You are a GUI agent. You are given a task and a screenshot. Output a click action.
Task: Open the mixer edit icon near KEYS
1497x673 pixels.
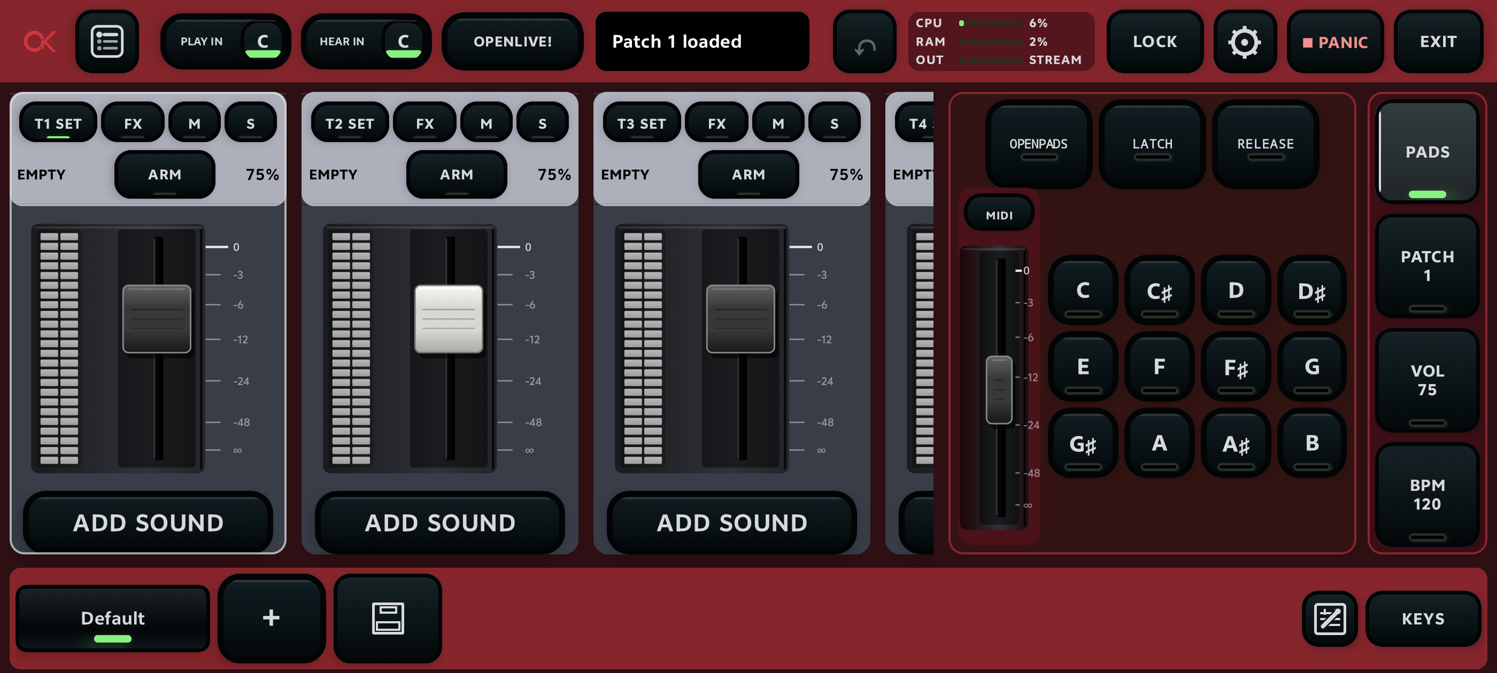(1330, 619)
